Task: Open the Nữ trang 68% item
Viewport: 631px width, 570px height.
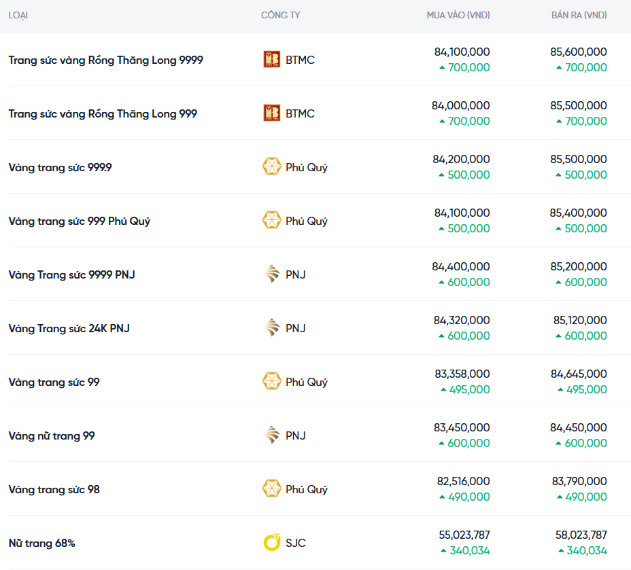Action: coord(41,543)
